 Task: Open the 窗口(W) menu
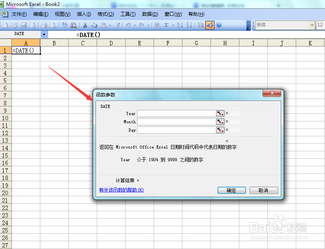coord(173,14)
